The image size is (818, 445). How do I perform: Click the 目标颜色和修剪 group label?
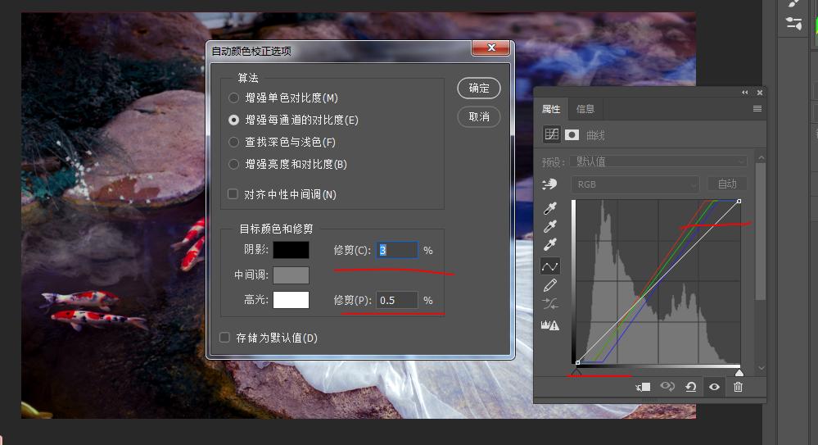tap(276, 229)
